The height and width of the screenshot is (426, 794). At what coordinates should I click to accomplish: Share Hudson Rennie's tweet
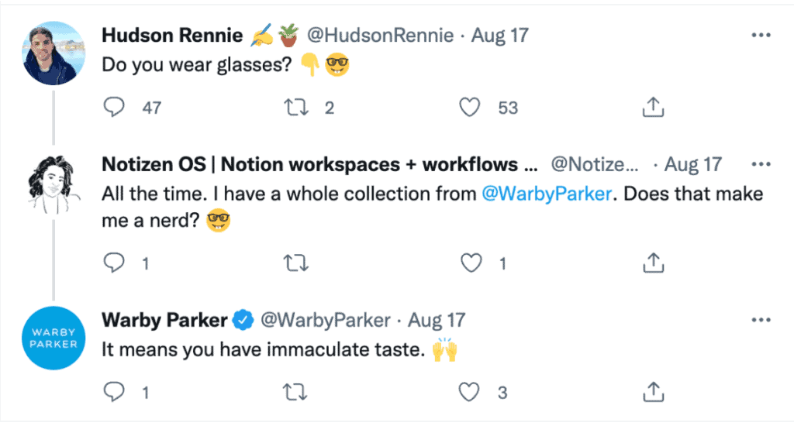click(654, 108)
